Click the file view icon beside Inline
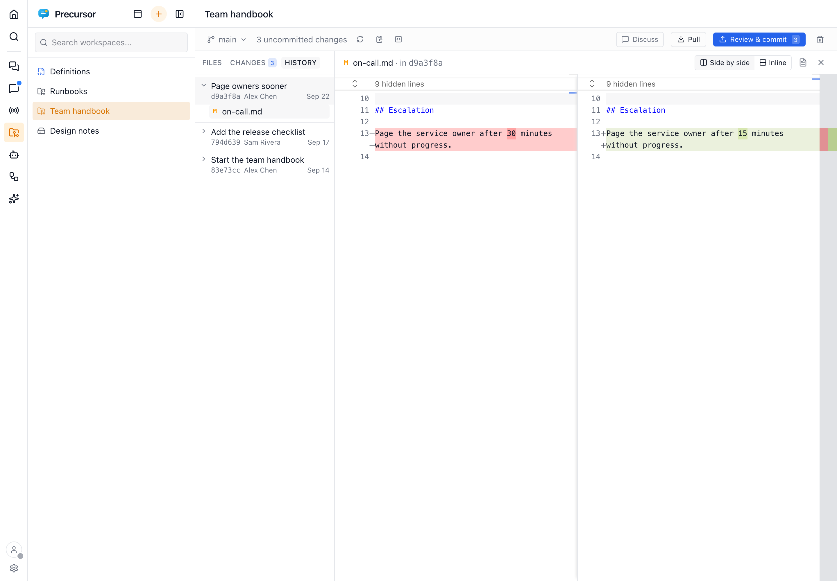The image size is (837, 581). [x=803, y=63]
